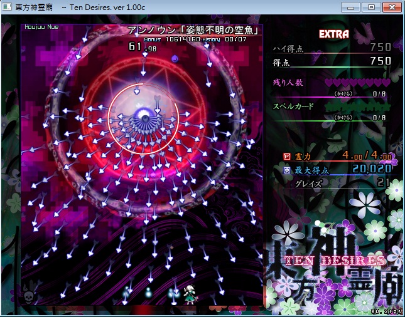
Task: Click the TEN DESIRES logo text
Action: pos(335,261)
